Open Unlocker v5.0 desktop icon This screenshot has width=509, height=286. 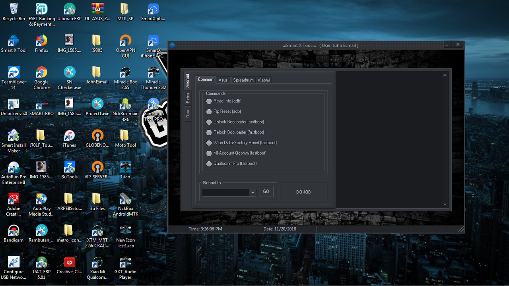click(14, 107)
